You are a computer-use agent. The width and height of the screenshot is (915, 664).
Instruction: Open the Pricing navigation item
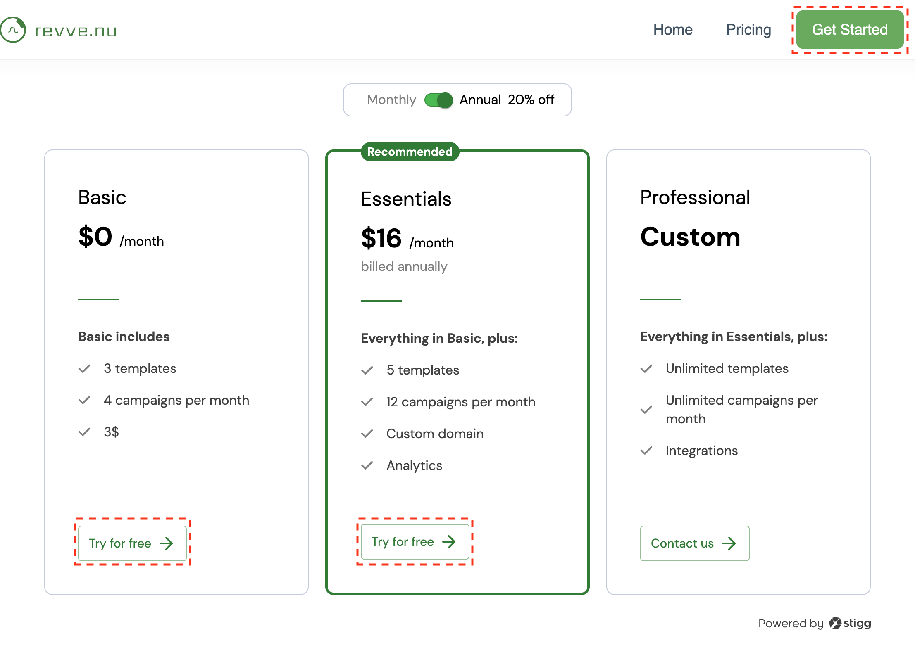(748, 30)
